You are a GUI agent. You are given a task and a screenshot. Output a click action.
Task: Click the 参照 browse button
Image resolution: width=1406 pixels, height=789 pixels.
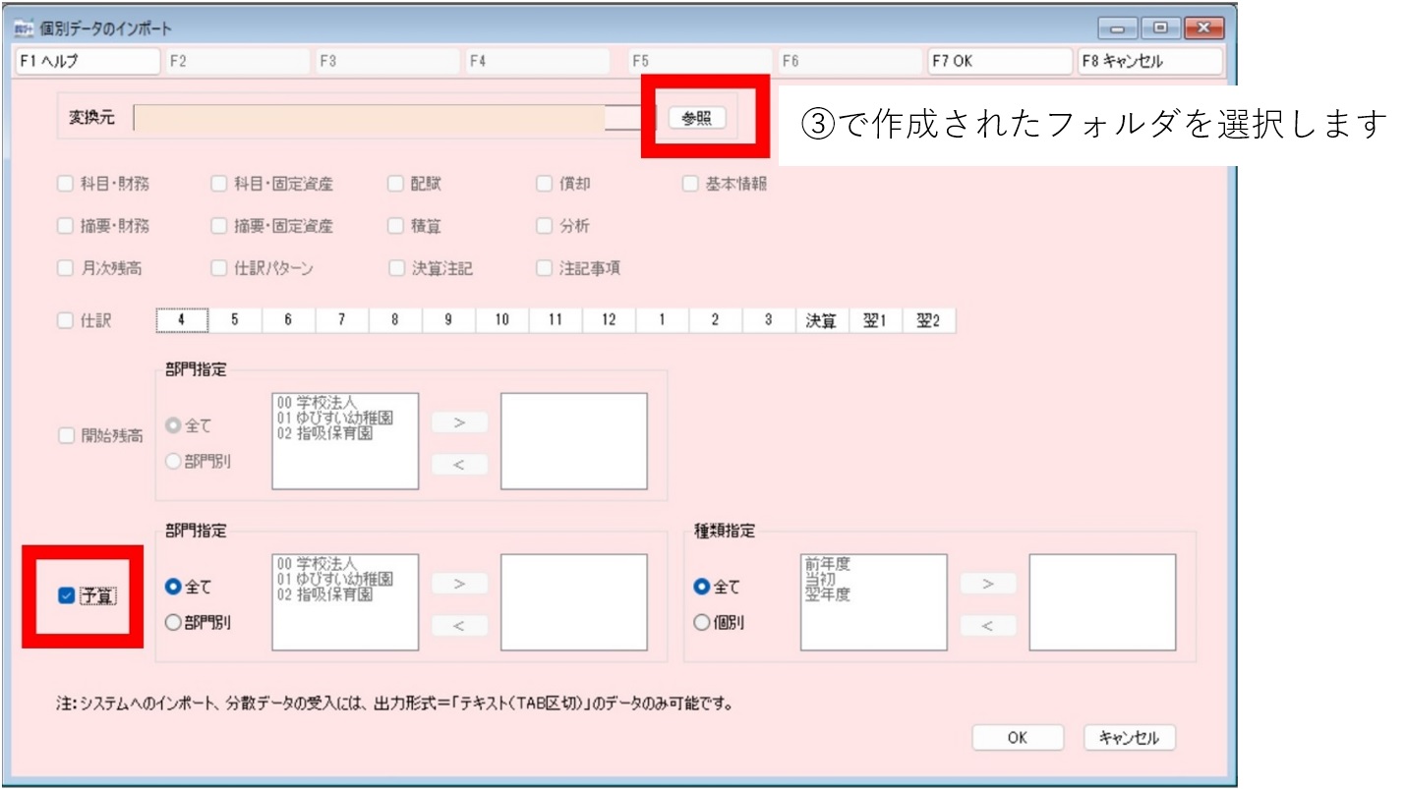696,118
